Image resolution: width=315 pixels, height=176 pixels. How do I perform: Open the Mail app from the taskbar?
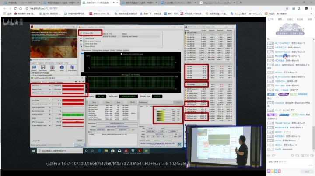coord(119,151)
